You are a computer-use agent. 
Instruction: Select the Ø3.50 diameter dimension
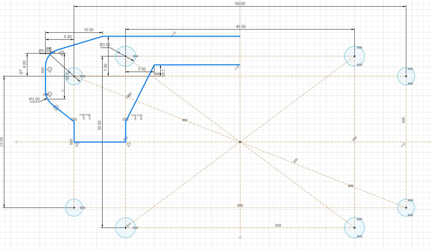pos(105,45)
